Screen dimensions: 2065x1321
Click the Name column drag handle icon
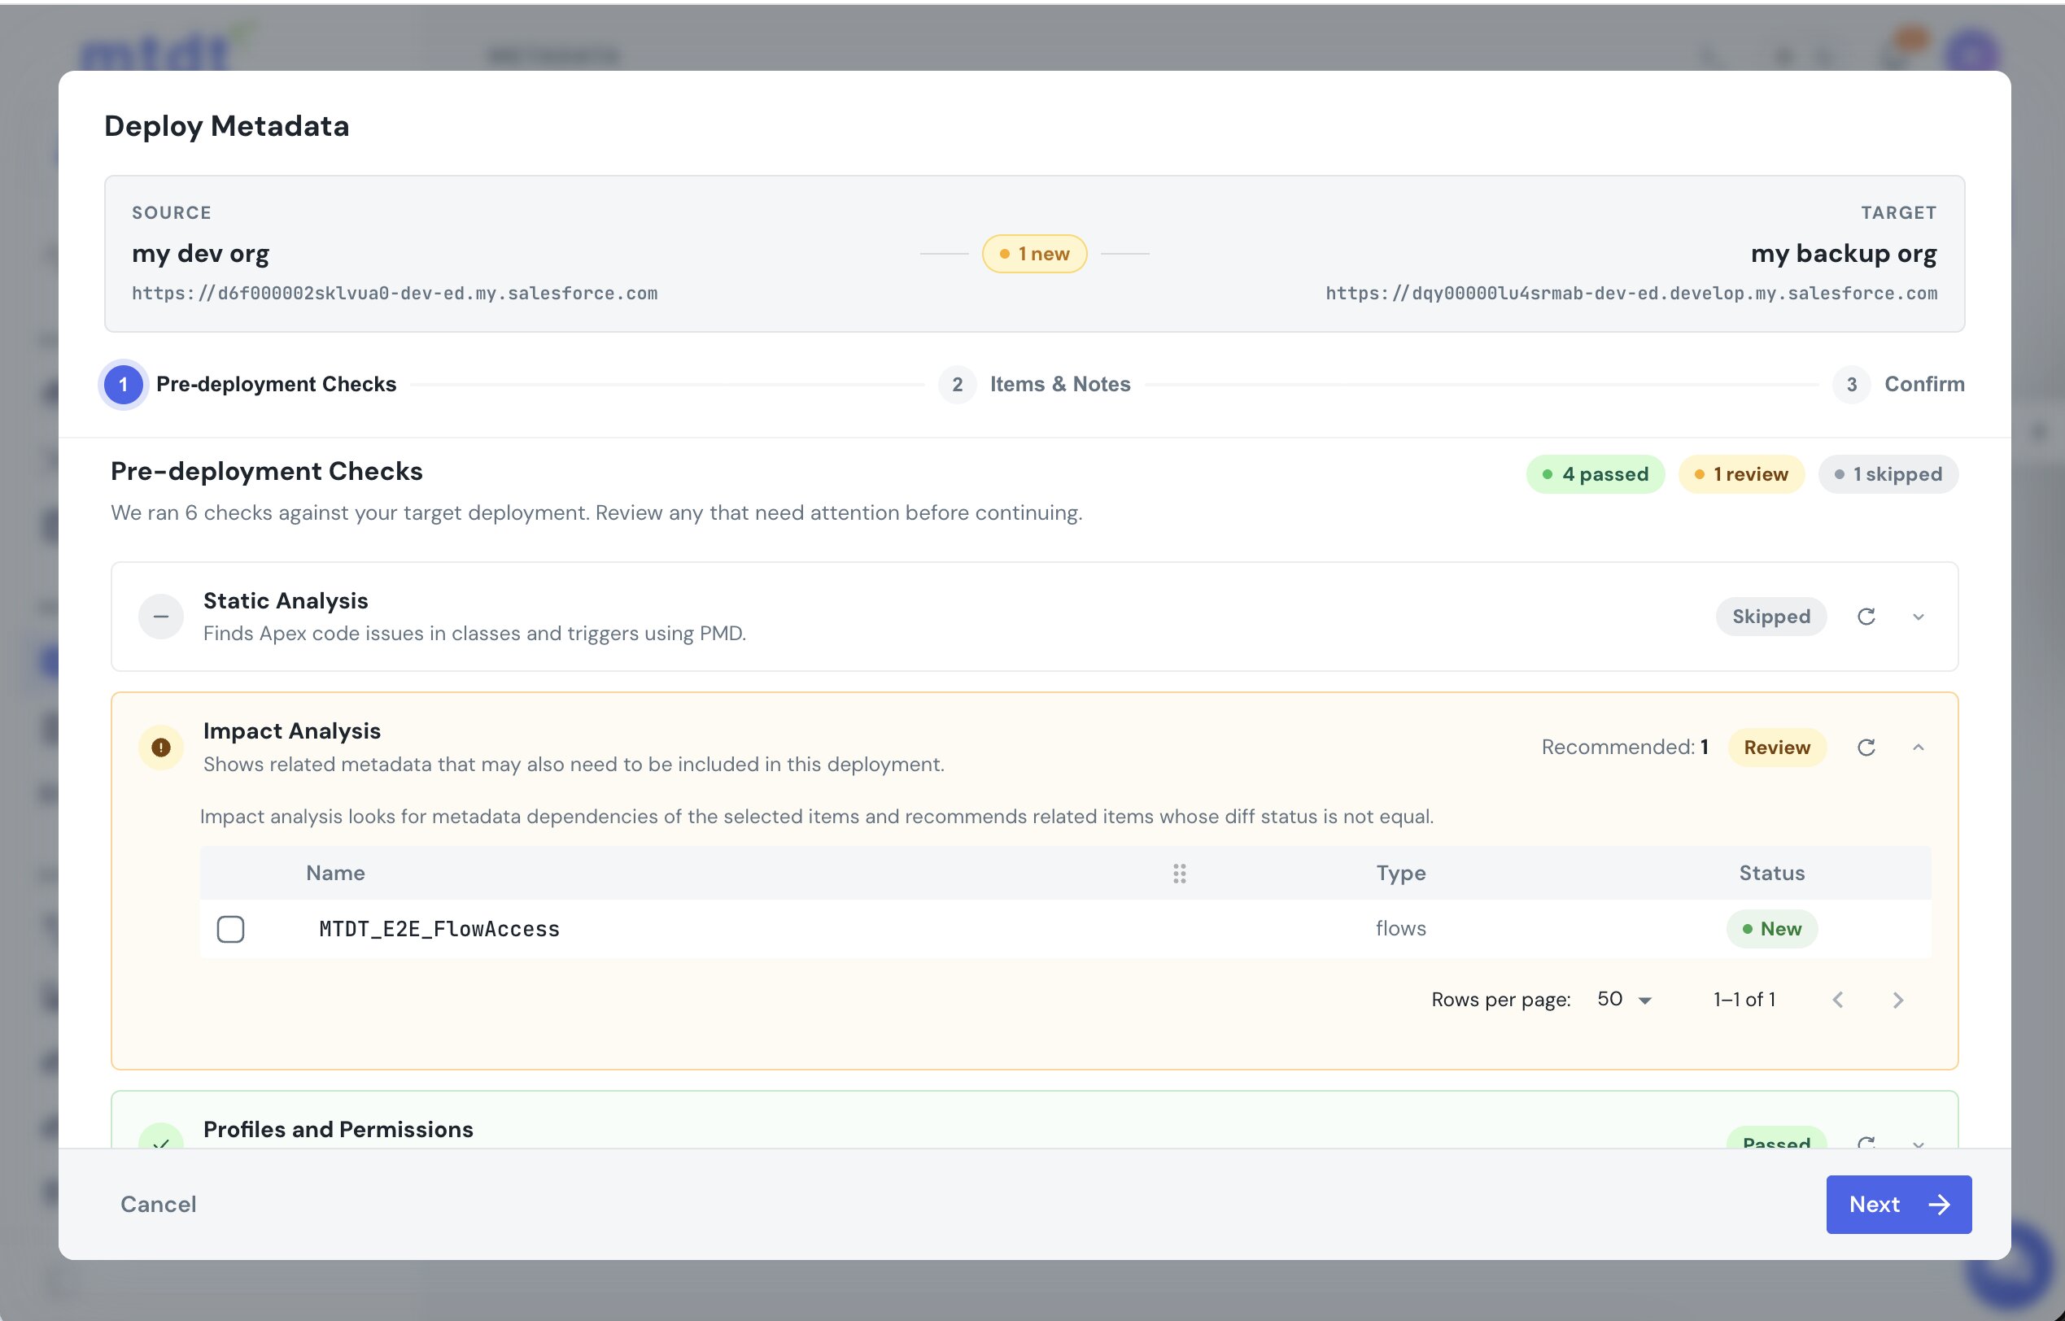(x=1180, y=874)
